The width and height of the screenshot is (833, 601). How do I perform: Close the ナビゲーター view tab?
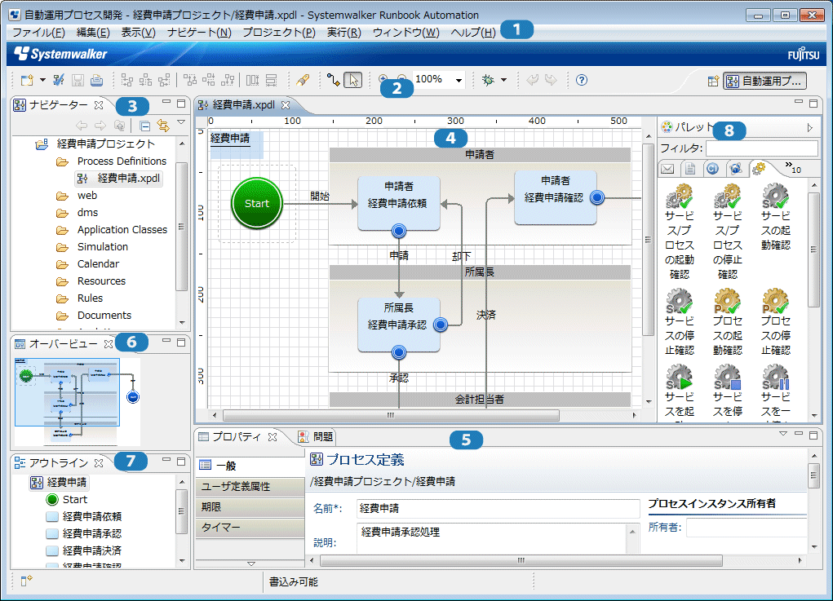click(99, 105)
